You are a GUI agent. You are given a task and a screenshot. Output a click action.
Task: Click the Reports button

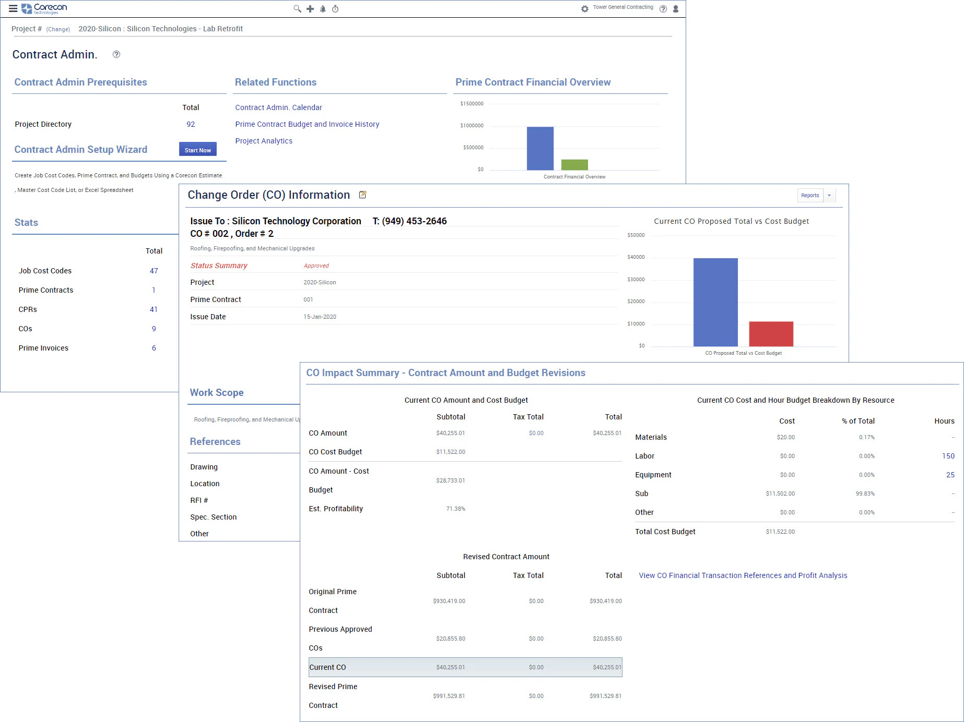click(810, 196)
